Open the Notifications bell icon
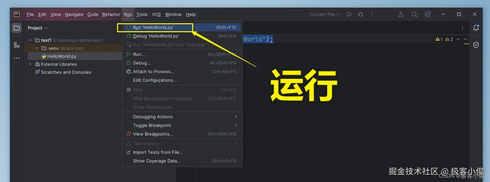 coord(476,28)
